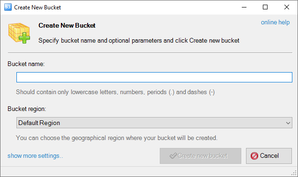Expand show more settings
Screen dimensions: 298x177
[x=35, y=156]
